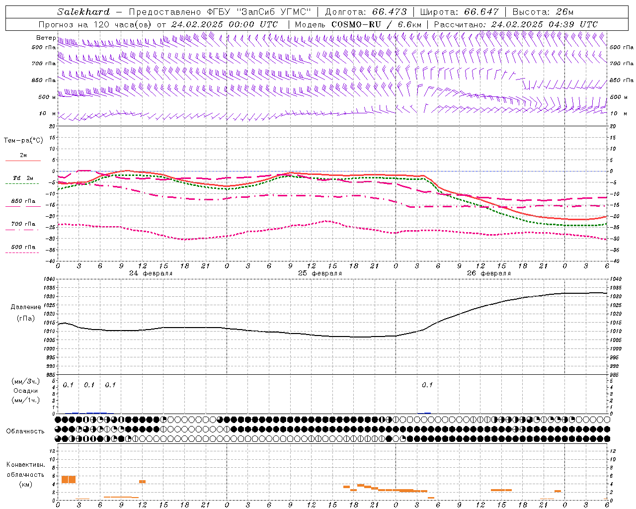Viewport: 636px width, 509px height.
Task: Click the '24 февраля' date label
Action: tap(151, 273)
